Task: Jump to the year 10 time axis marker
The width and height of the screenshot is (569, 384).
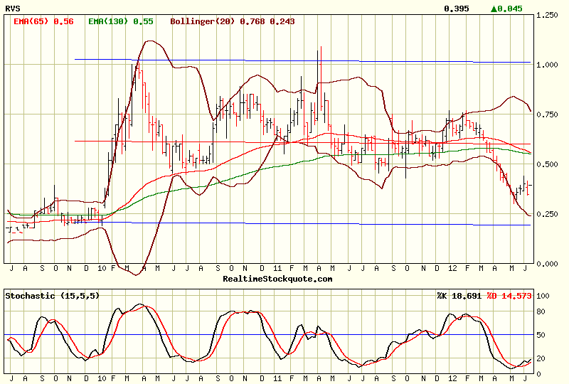Action: pyautogui.click(x=103, y=269)
